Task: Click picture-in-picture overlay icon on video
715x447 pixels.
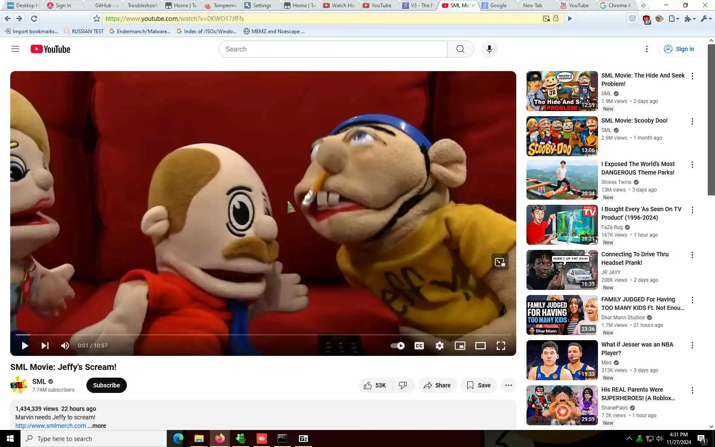Action: [500, 262]
